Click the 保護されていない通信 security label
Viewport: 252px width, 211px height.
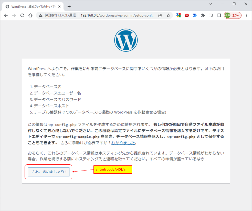click(60, 15)
